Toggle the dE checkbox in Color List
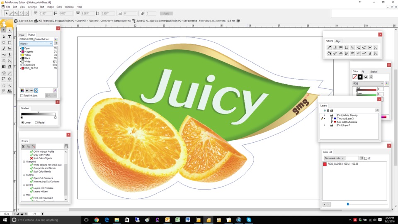The height and width of the screenshot is (224, 398). coord(366,158)
